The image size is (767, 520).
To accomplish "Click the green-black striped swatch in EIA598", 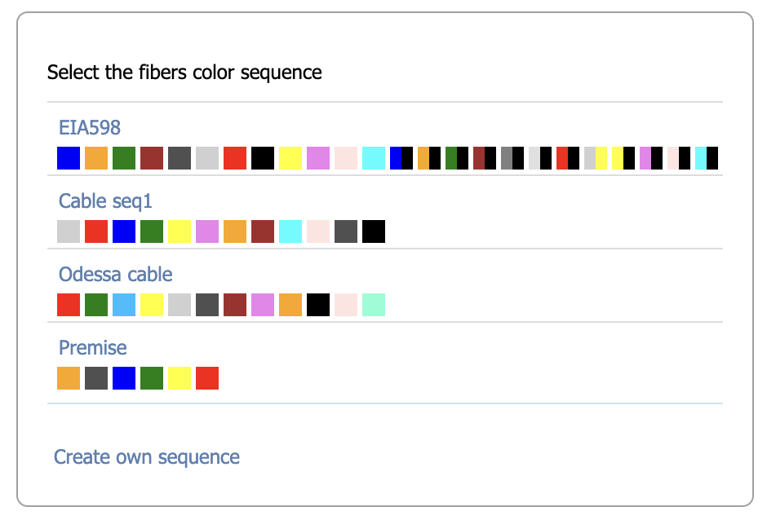I will (457, 158).
